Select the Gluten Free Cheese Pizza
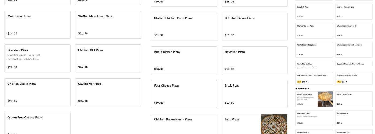 tap(37, 123)
